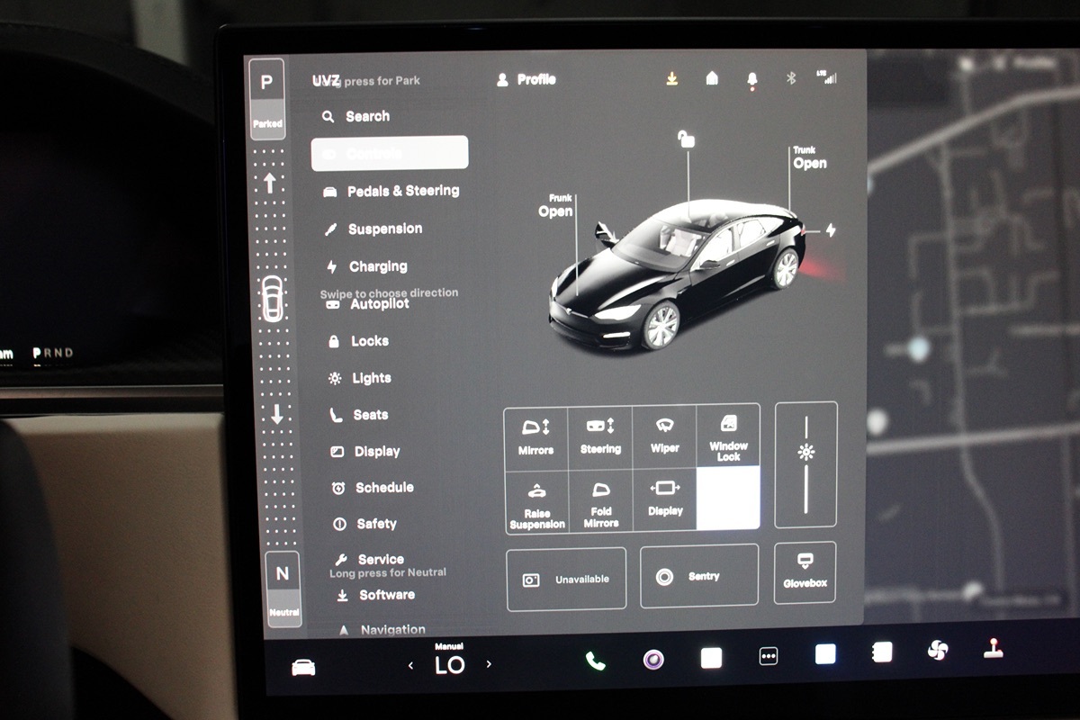Tap the unlock padlock above car
Viewport: 1080px width, 720px height.
687,139
